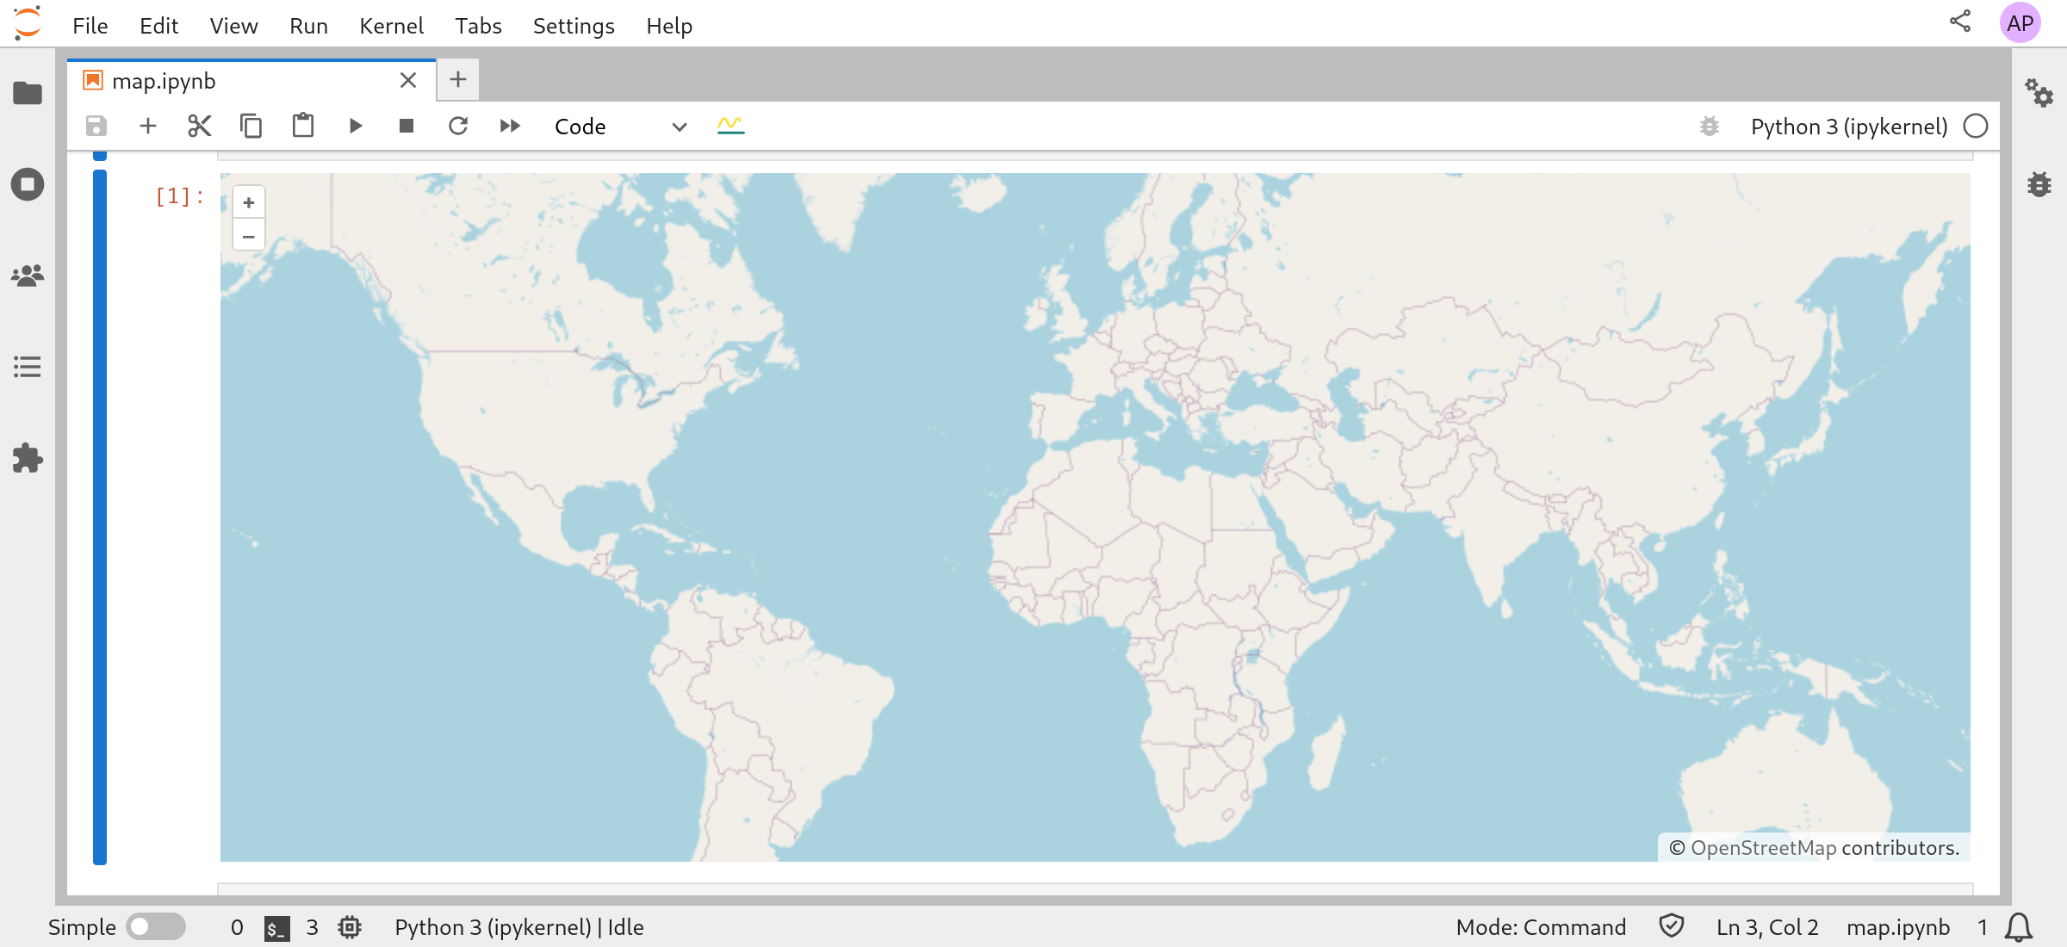Toggle the debugger bug icon in toolbar
2067x947 pixels.
coord(1710,127)
